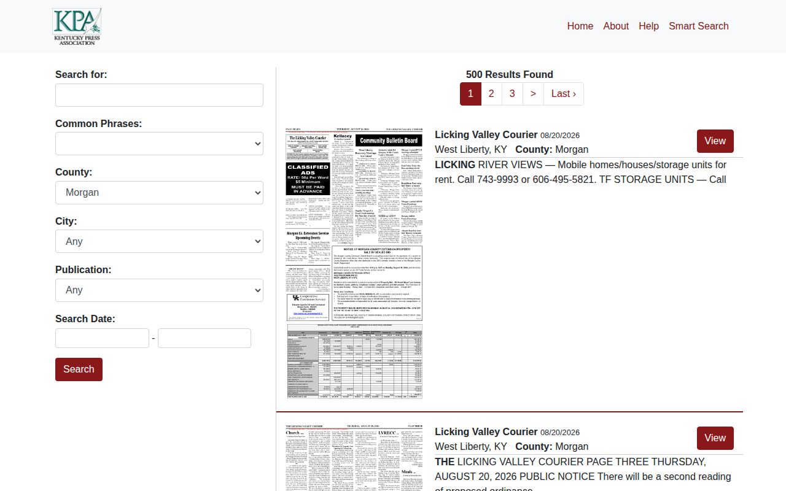This screenshot has height=491, width=786.
Task: Go to results page 2
Action: click(491, 94)
